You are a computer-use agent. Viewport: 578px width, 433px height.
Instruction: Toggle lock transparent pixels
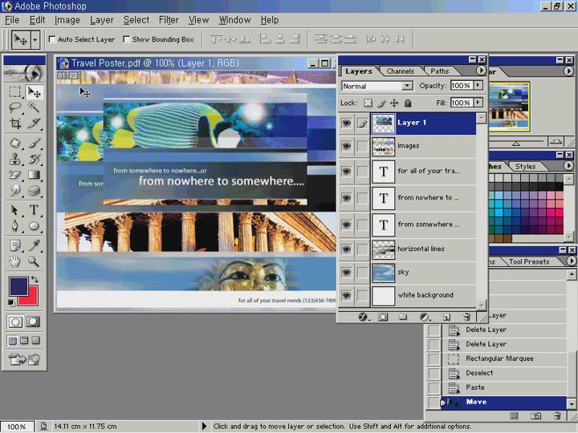click(368, 103)
